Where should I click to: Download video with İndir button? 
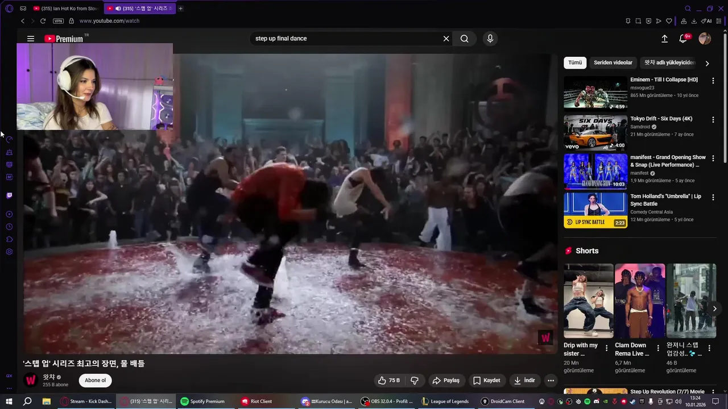(524, 381)
